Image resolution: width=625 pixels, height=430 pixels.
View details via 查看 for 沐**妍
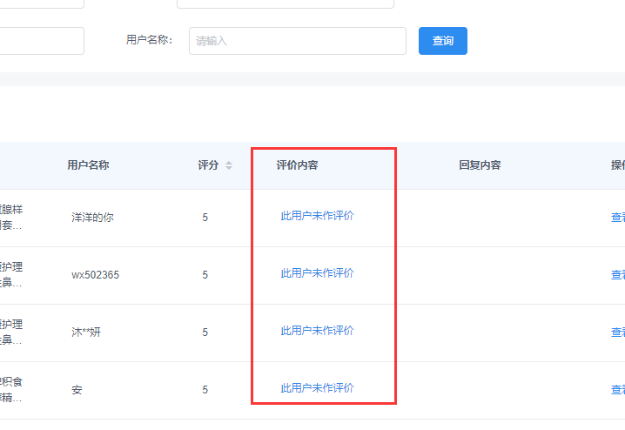coord(617,333)
